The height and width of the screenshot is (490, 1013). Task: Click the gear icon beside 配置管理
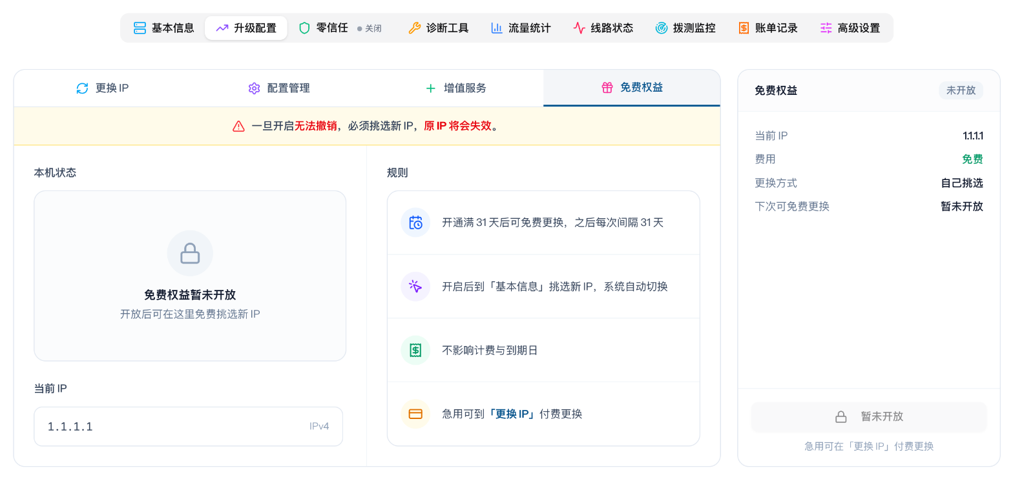254,88
